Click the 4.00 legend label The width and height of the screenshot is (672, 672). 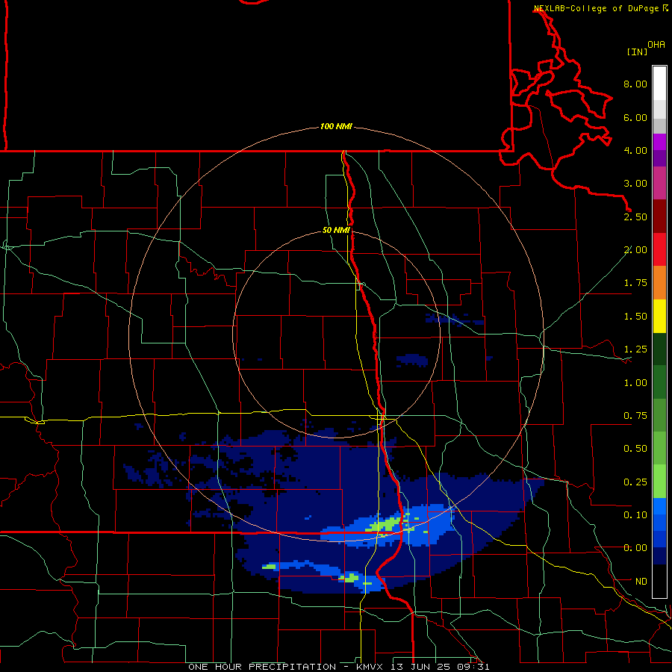click(x=635, y=150)
